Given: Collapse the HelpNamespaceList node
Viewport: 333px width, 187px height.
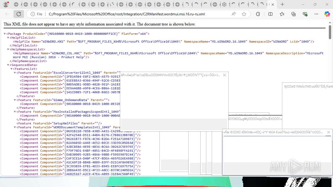Looking at the screenshot, I should pos(8,49).
